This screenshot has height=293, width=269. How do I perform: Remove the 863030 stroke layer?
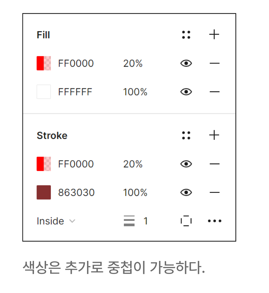point(214,192)
